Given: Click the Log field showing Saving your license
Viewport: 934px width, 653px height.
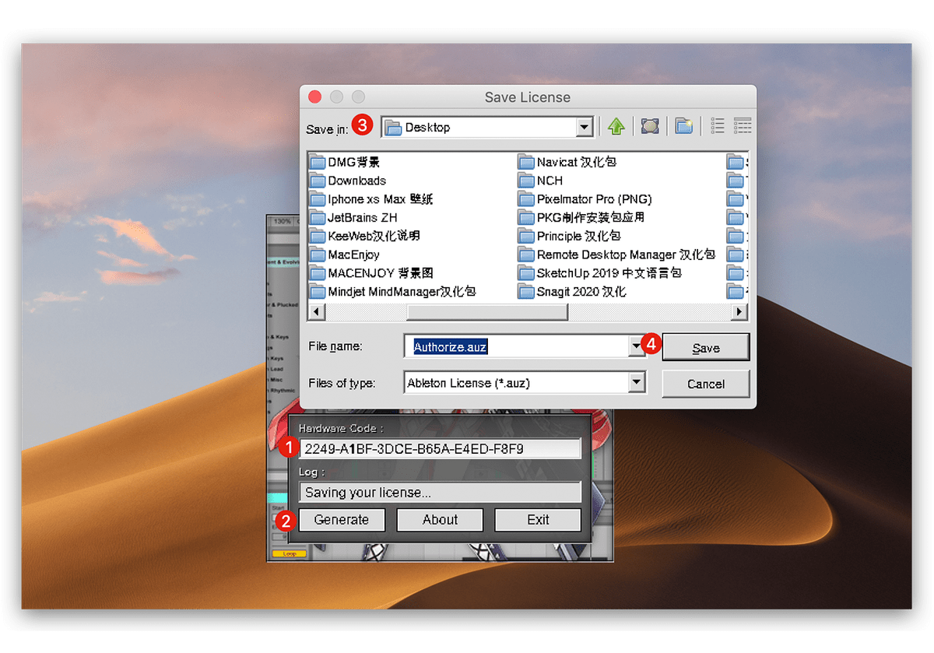Looking at the screenshot, I should click(x=440, y=492).
